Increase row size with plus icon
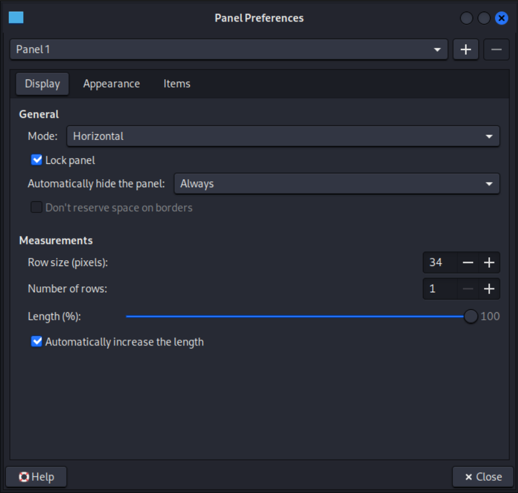The height and width of the screenshot is (493, 518). (489, 263)
